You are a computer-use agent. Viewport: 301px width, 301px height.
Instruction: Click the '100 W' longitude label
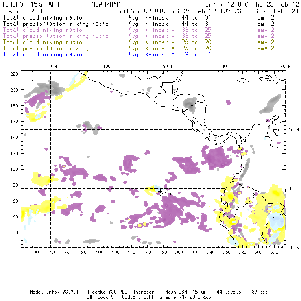point(109,66)
